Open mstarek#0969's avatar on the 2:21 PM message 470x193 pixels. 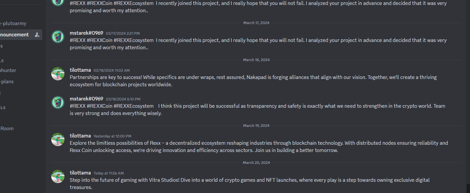[58, 37]
